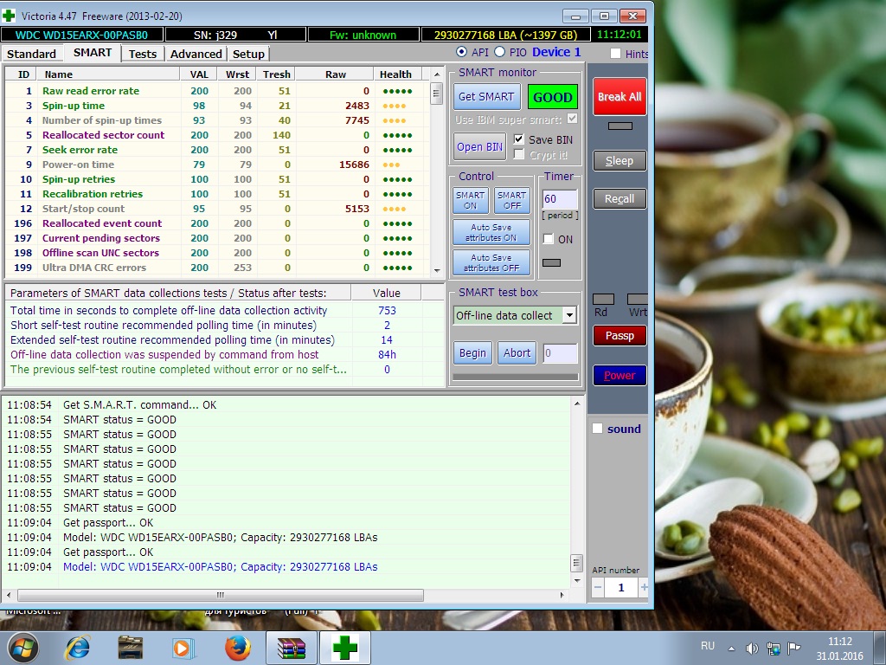Select the API radio button

(x=462, y=52)
